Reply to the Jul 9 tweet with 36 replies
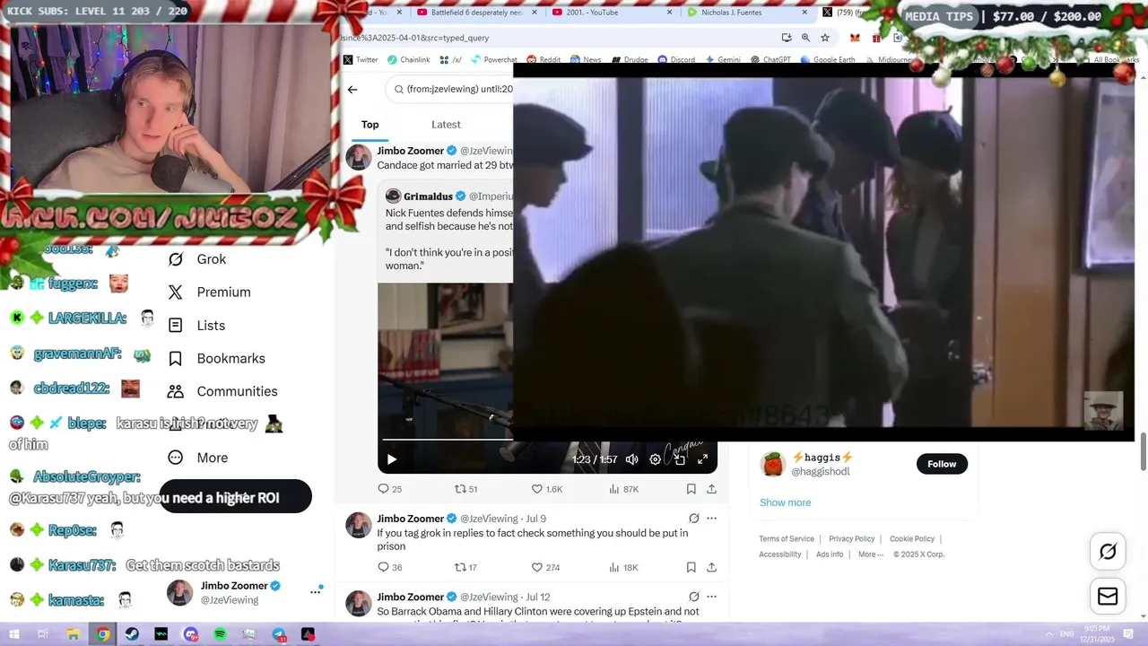 [x=389, y=567]
